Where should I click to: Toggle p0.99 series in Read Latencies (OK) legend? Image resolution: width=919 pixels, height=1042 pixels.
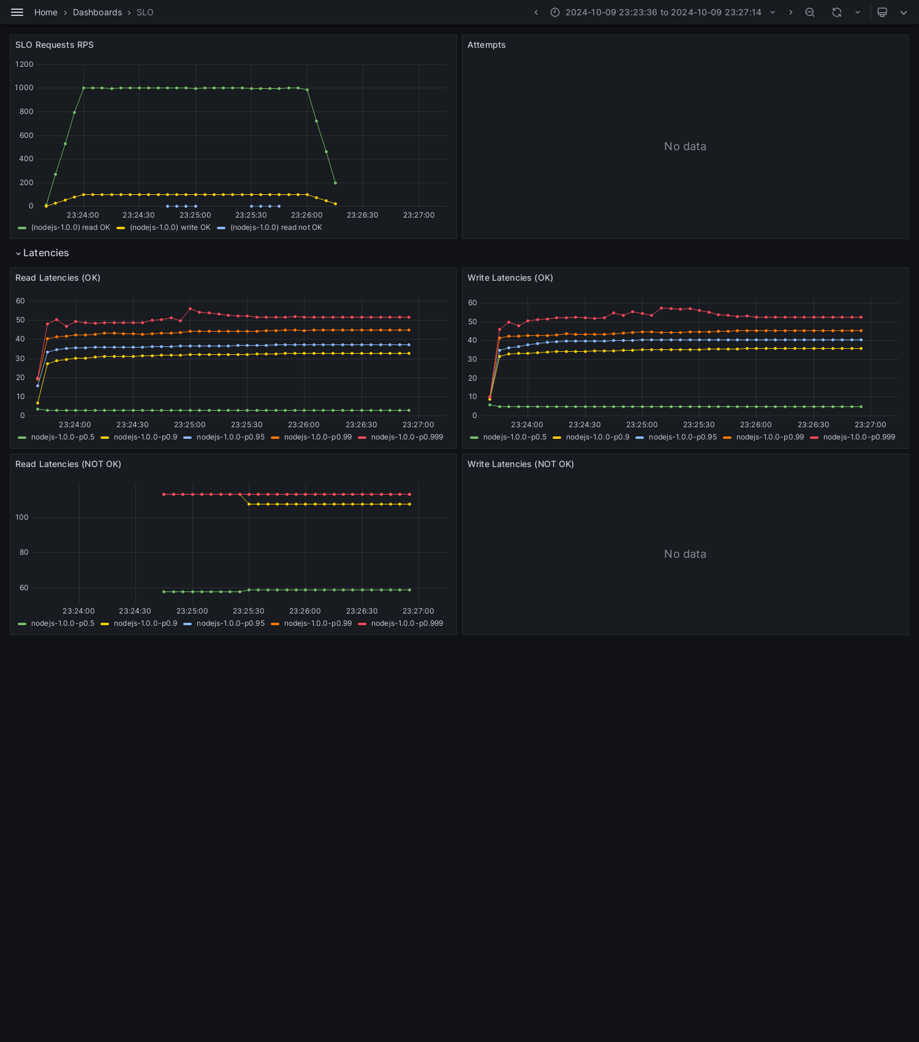click(318, 437)
